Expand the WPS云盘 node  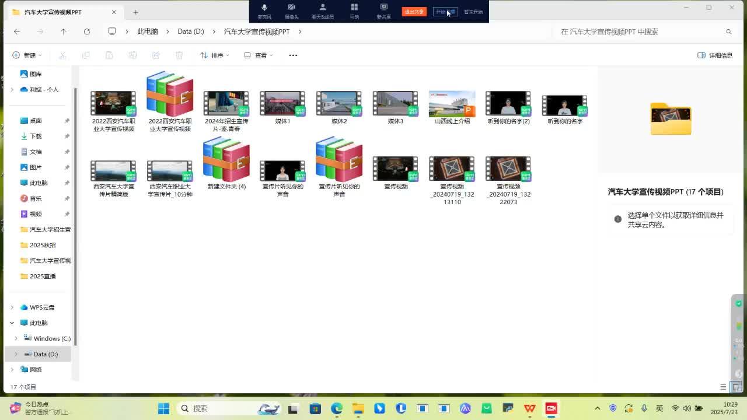pos(12,307)
